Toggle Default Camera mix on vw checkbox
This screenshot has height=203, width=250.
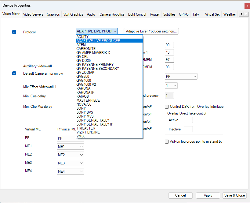14,73
